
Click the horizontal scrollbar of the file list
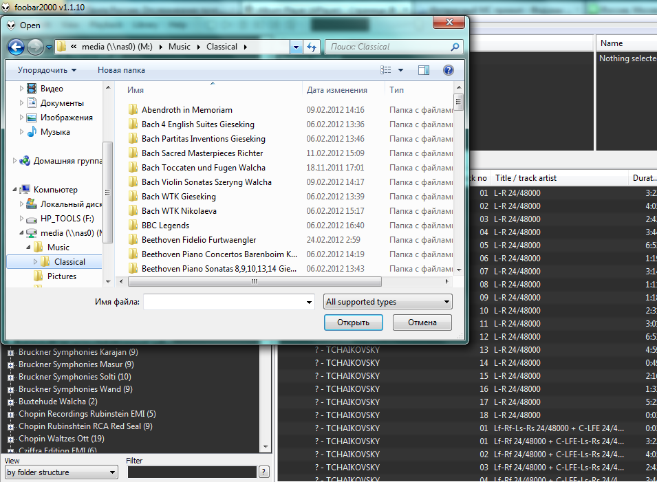[255, 282]
